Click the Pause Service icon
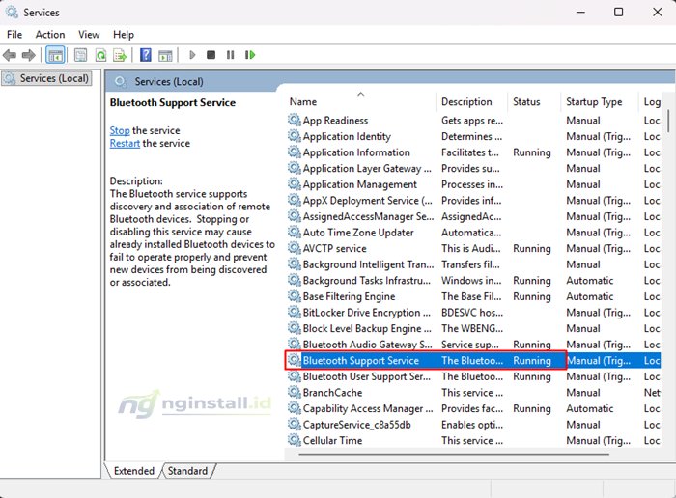 click(x=230, y=55)
